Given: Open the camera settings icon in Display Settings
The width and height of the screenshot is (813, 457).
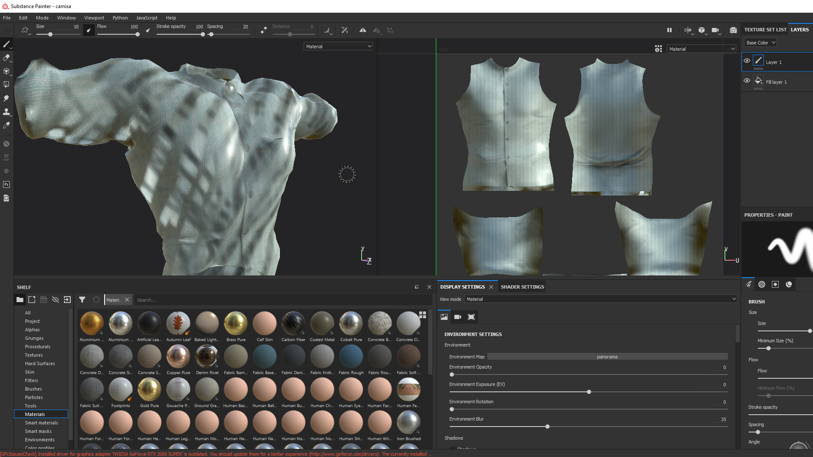Looking at the screenshot, I should (x=458, y=317).
